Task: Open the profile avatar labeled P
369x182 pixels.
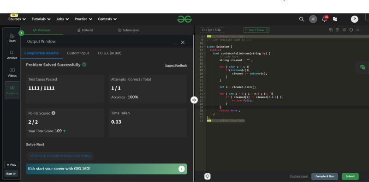Action: pos(354,19)
